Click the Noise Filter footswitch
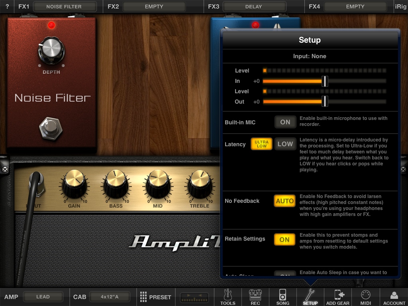The height and width of the screenshot is (306, 408). [51, 129]
